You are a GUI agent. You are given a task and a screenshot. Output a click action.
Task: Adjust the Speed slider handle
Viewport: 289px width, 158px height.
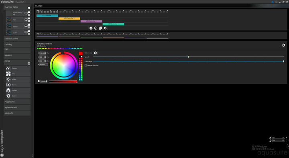point(189,57)
